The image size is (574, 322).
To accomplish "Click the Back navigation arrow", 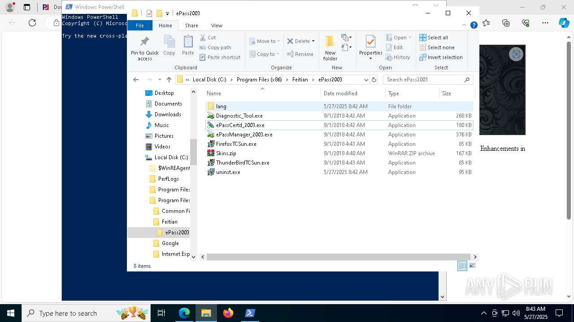I will point(136,80).
